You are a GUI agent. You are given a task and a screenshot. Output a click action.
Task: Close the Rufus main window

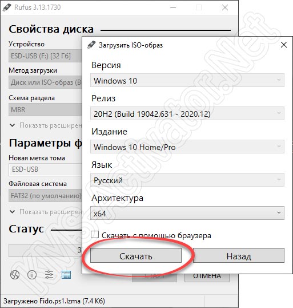click(225, 7)
